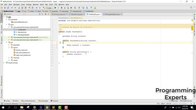Open the Gradle Console tool window
Screen dimensions: 196x110
point(186,101)
